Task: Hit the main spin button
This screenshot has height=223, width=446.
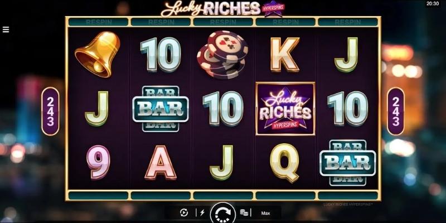Action: pos(222,213)
